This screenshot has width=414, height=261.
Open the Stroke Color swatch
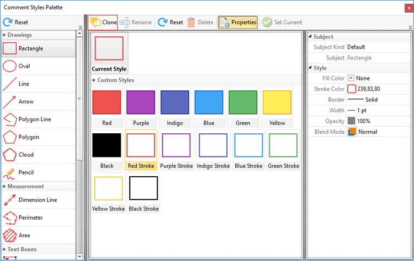coord(352,89)
